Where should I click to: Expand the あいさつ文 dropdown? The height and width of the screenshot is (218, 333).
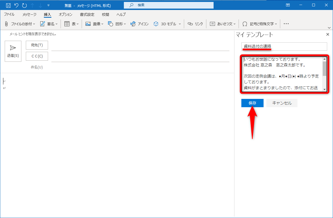tap(235, 24)
